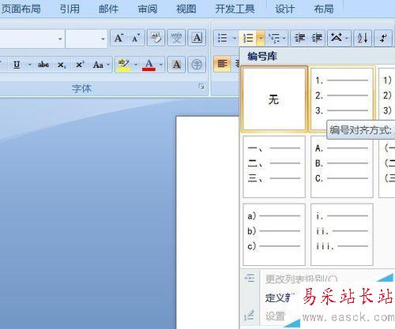Screen dimensions: 395x329
Task: Select the (一) (二) (三) numbering format
Action: pyautogui.click(x=387, y=168)
